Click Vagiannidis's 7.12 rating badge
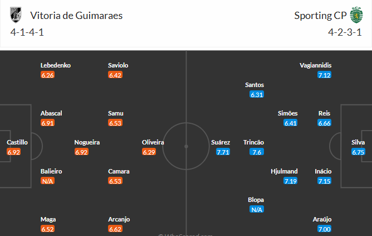The image size is (372, 236). (x=324, y=75)
